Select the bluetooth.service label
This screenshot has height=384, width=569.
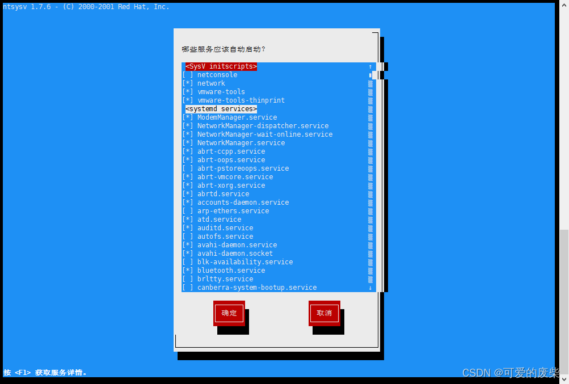coord(231,271)
